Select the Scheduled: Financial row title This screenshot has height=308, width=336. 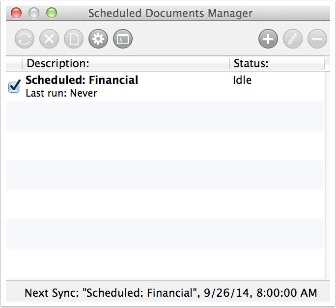[x=82, y=80]
